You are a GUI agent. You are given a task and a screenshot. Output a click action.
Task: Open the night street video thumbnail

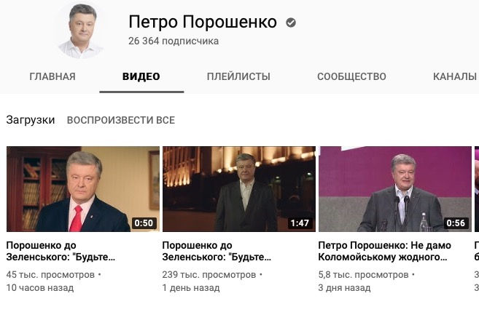coord(239,189)
